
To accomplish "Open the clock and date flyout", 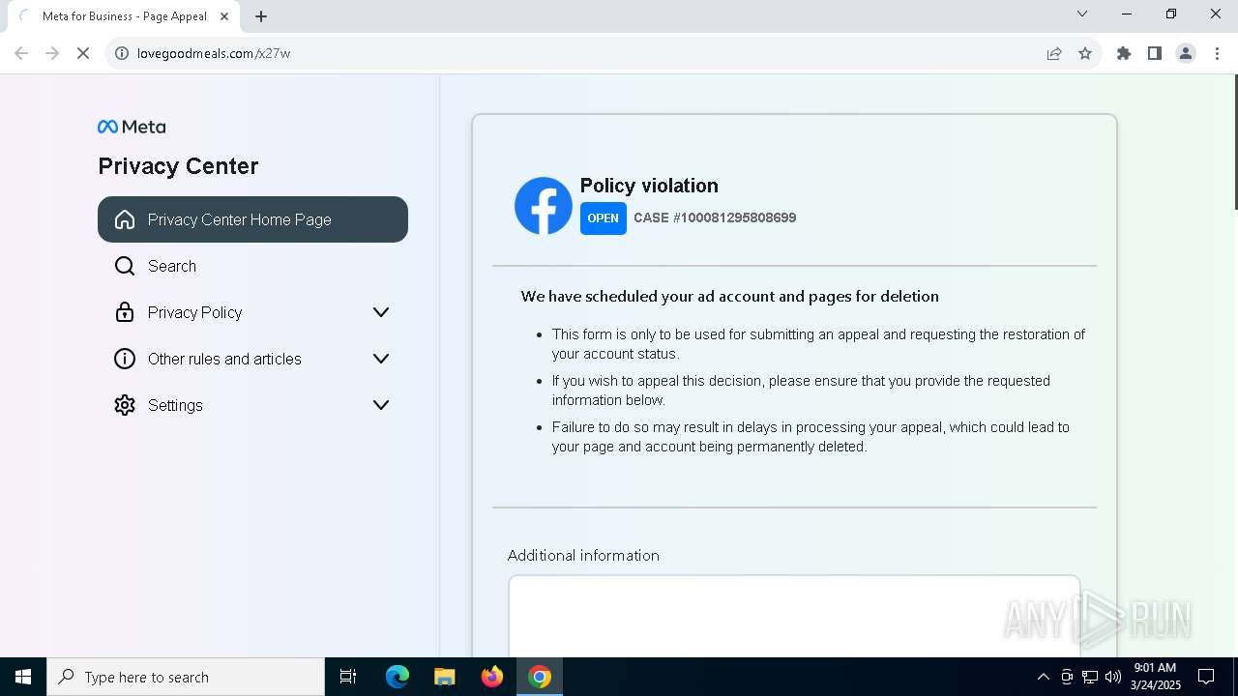I will pyautogui.click(x=1155, y=677).
